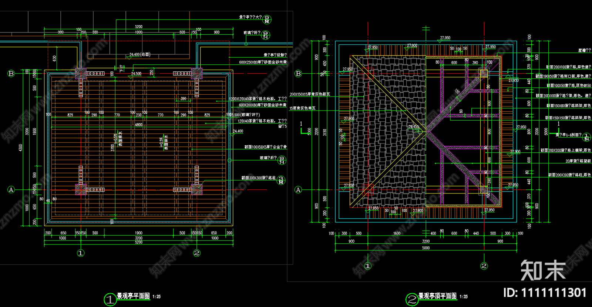Click the 3150 vertical dimension value
Image resolution: width=592 pixels, height=307 pixels.
(325, 132)
